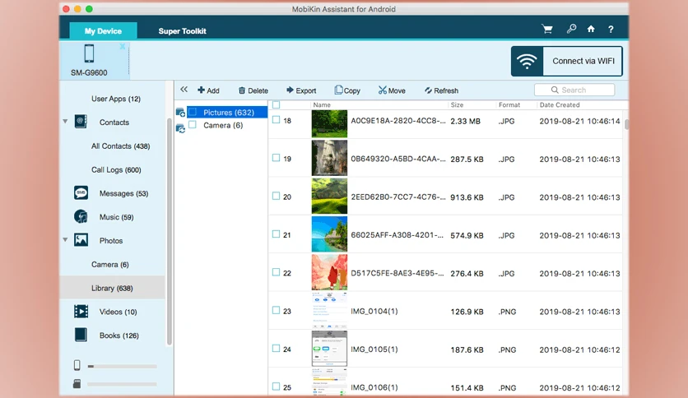
Task: Select the IMG_0105(1) file name
Action: (374, 349)
